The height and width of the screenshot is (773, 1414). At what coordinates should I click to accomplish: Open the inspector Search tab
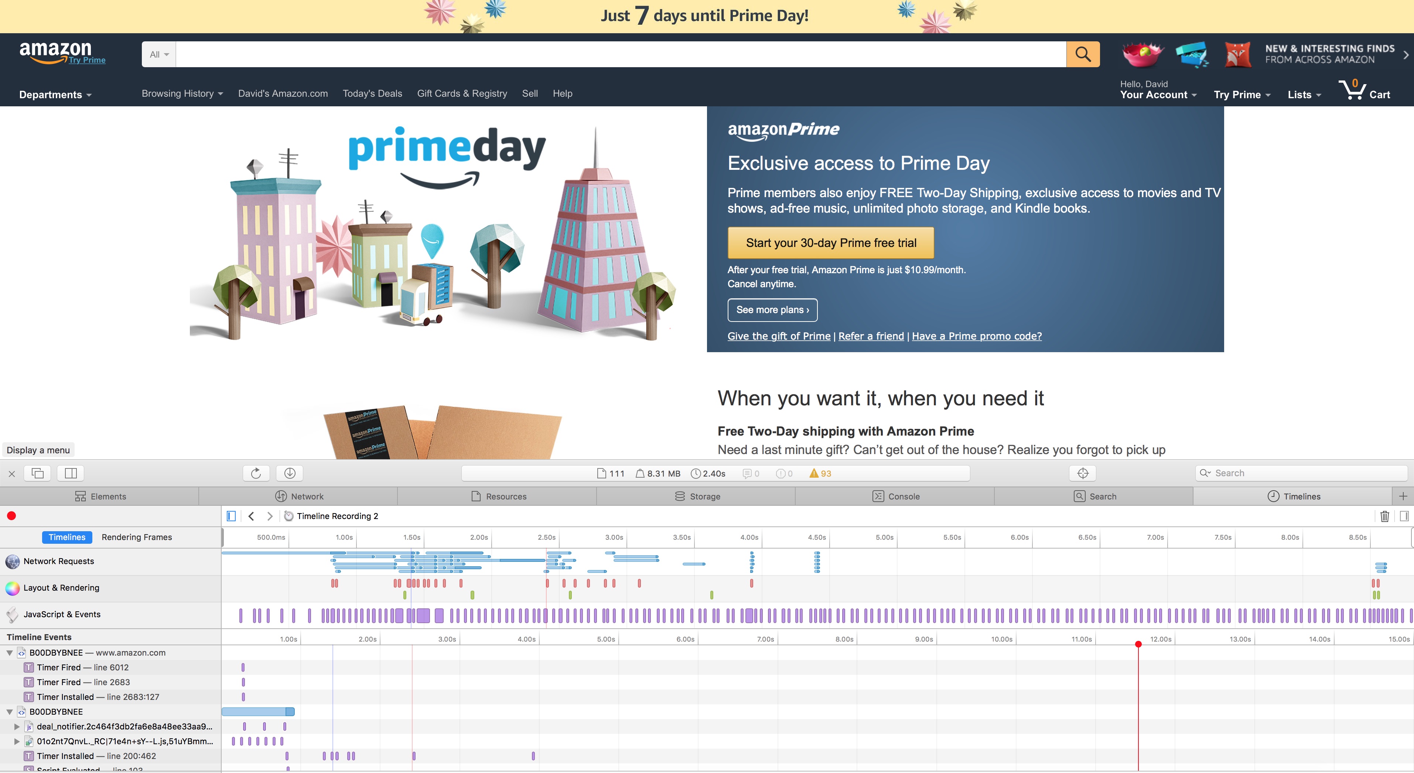coord(1094,496)
